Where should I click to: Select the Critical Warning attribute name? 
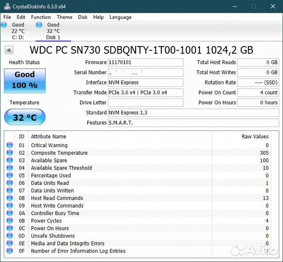[x=49, y=145]
